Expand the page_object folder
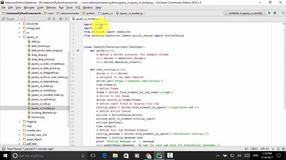286x160 pixels. 20,139
